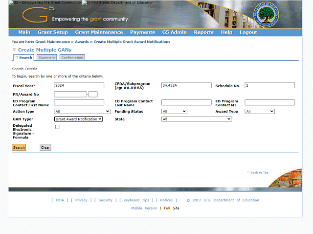The width and height of the screenshot is (313, 234).
Task: Click the Clear button
Action: (x=45, y=147)
